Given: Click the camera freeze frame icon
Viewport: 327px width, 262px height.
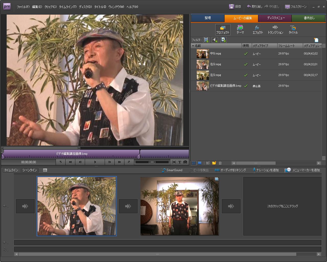Looking at the screenshot, I should click(185, 162).
